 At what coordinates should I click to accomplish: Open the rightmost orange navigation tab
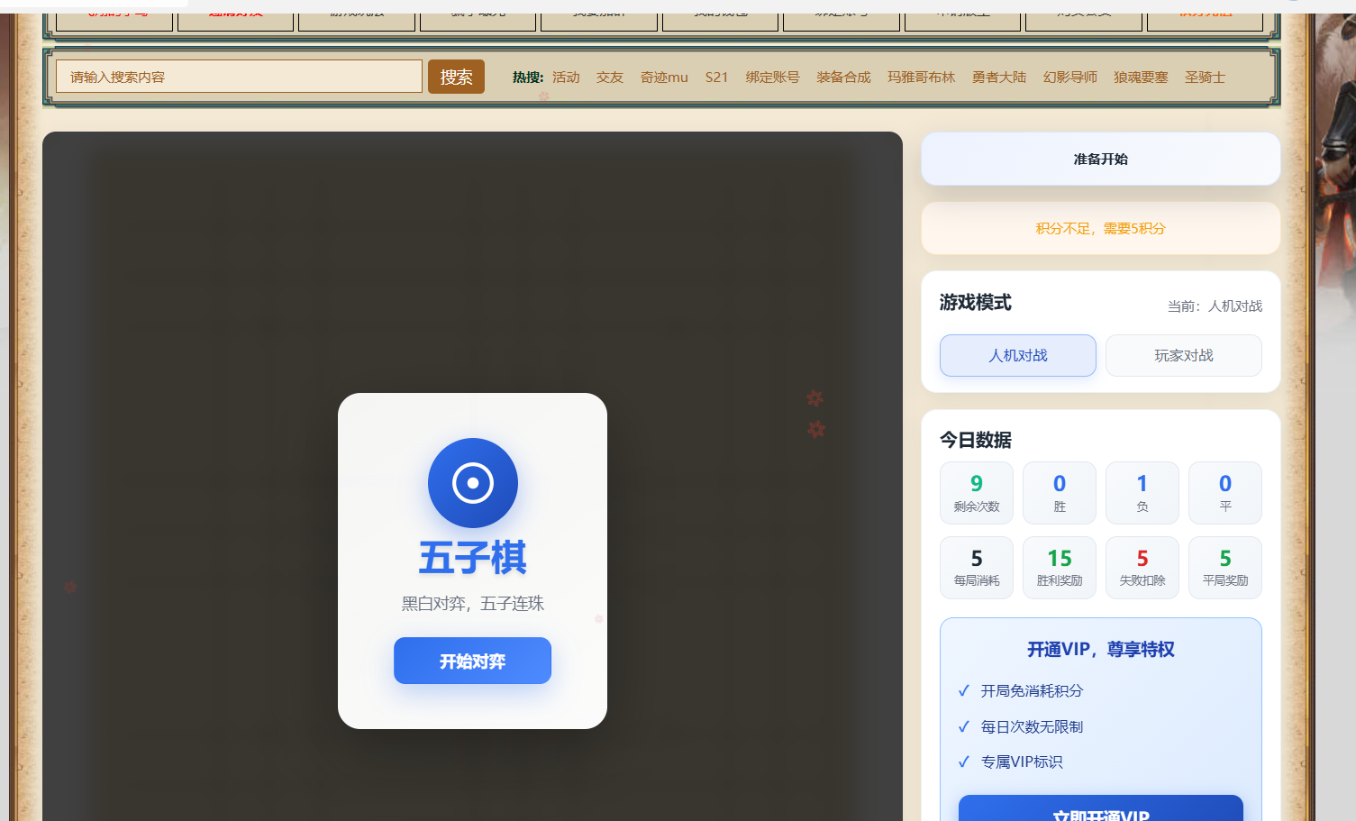(x=1204, y=12)
